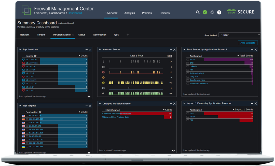The height and width of the screenshot is (166, 275).
Task: Open the Analysis menu
Action: [x=130, y=13]
